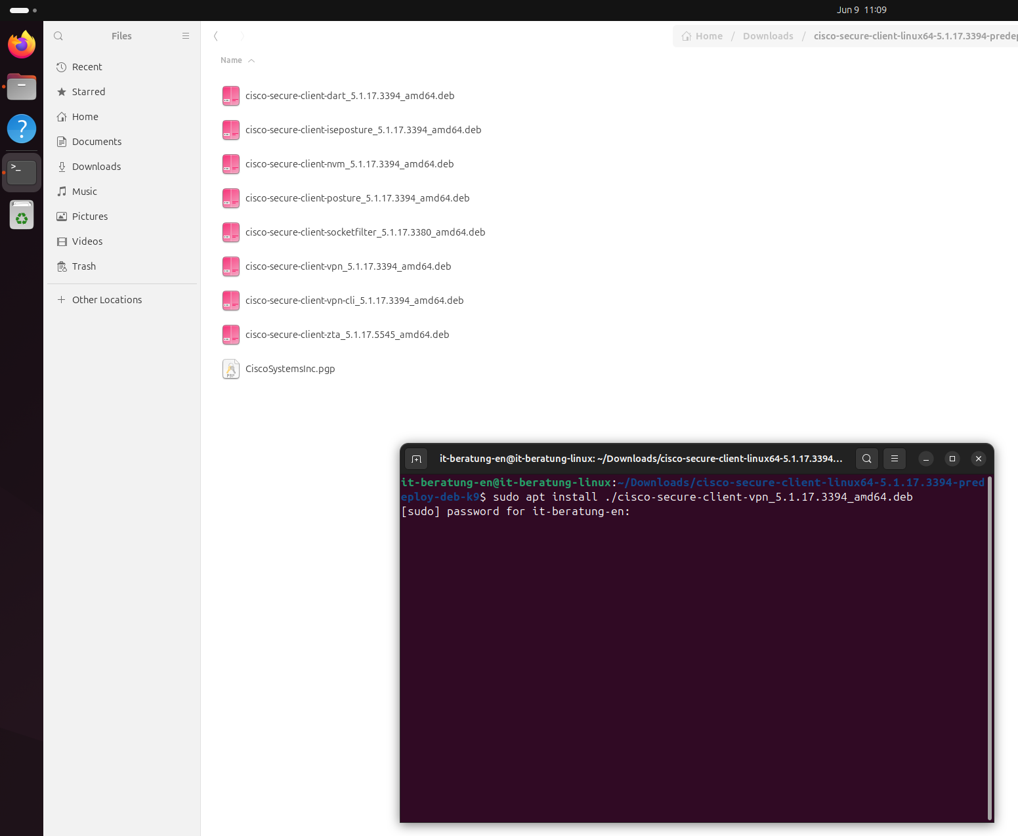Click the sudo password prompt line in Terminal
The image size is (1018, 836).
click(x=516, y=512)
